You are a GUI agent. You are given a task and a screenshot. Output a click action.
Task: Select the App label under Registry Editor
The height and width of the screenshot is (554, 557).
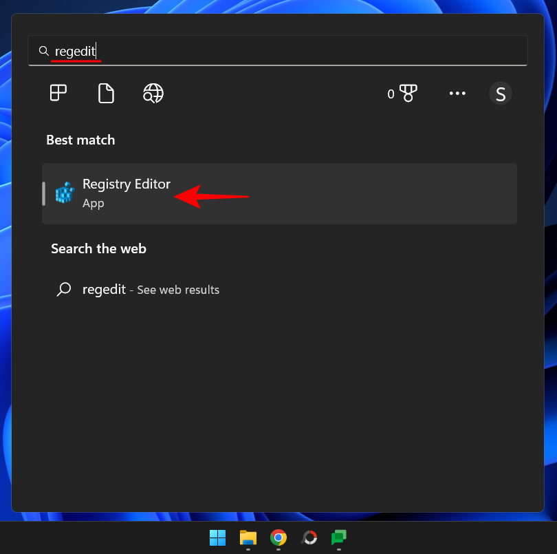[x=92, y=203]
